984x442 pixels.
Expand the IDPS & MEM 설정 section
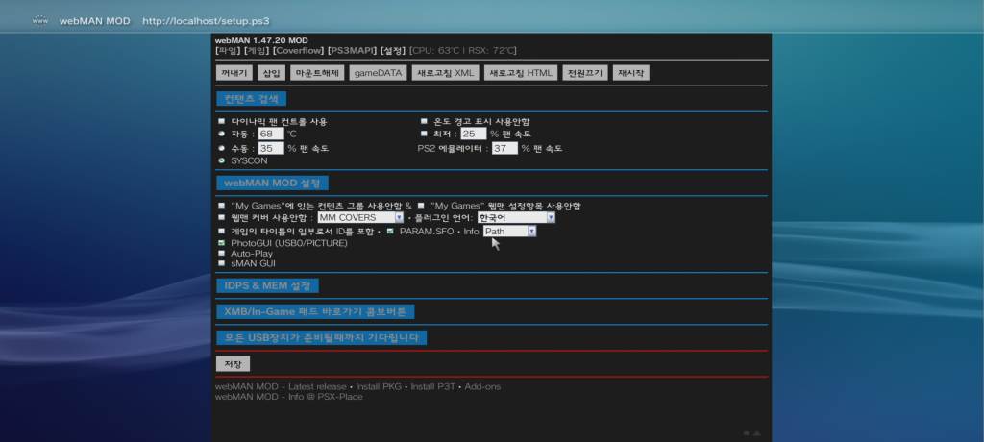pyautogui.click(x=267, y=285)
